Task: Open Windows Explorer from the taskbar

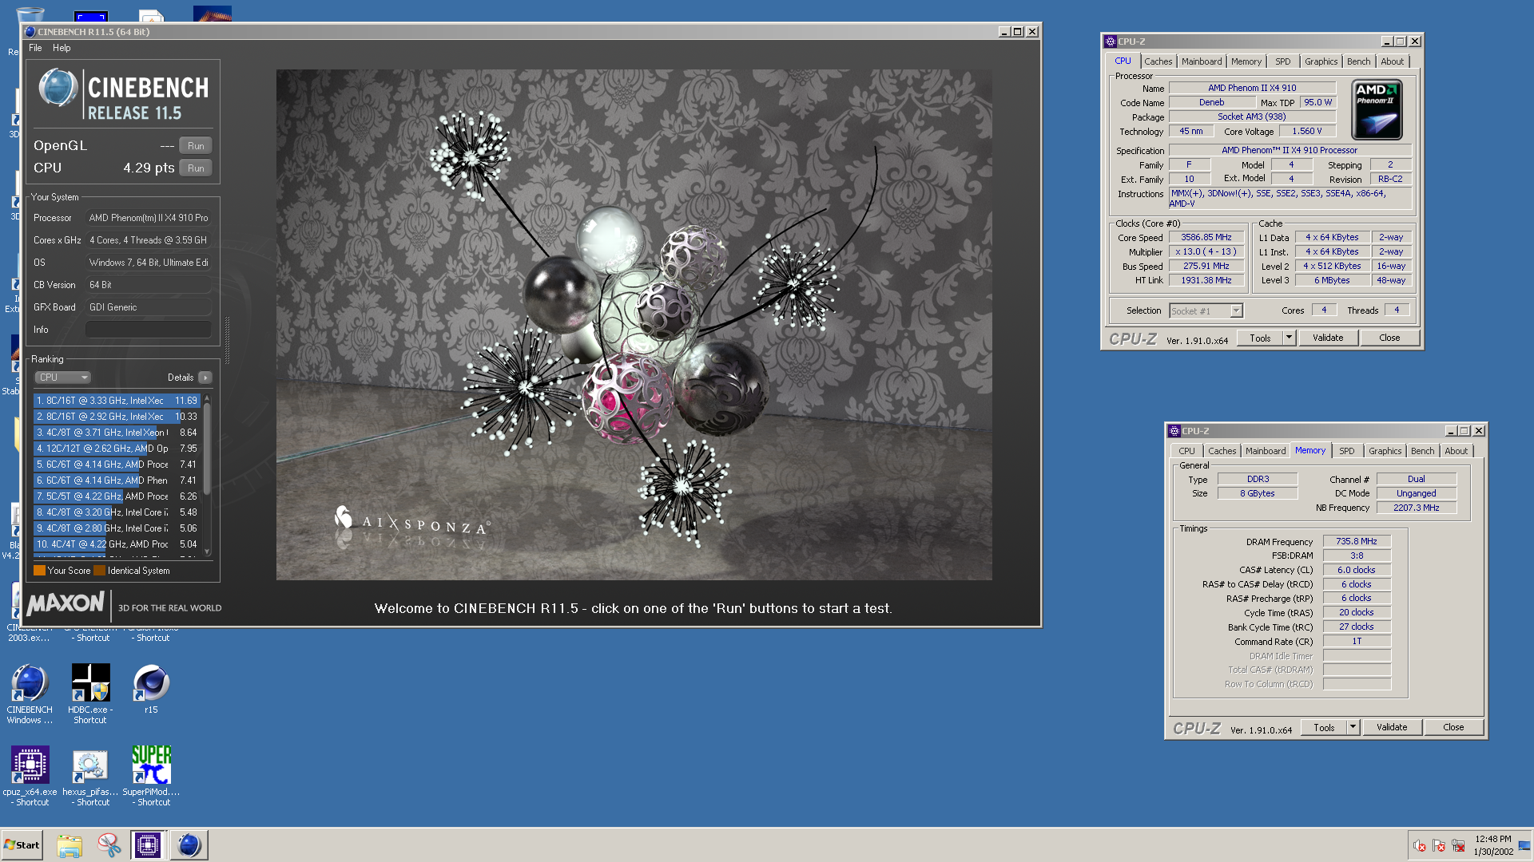Action: [x=70, y=845]
